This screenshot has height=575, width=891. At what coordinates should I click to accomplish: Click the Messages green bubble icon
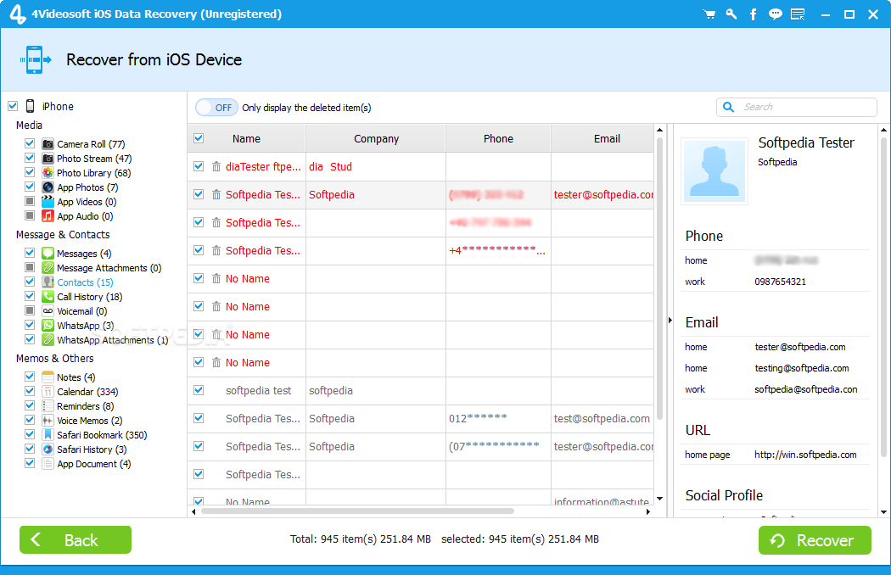(x=48, y=253)
